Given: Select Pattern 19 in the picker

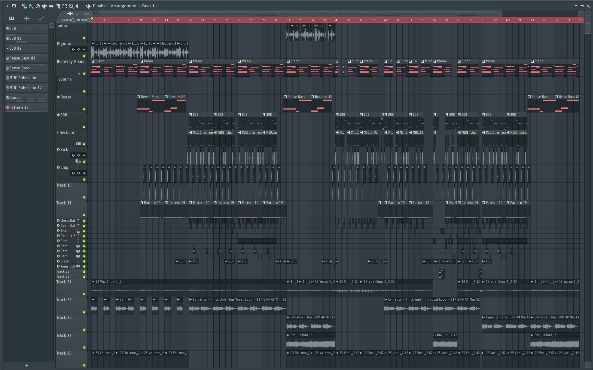Looking at the screenshot, I should coord(26,107).
